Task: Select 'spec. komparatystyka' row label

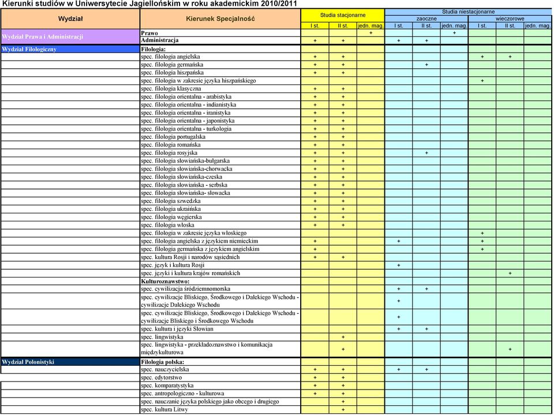Action: 220,386
